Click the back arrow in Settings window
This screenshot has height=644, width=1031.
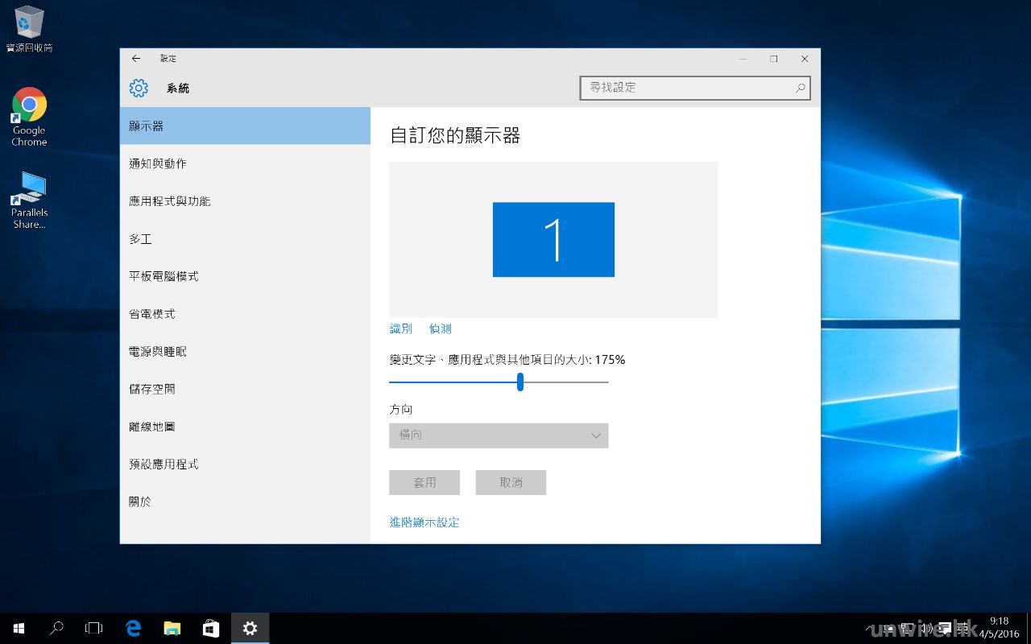point(136,59)
